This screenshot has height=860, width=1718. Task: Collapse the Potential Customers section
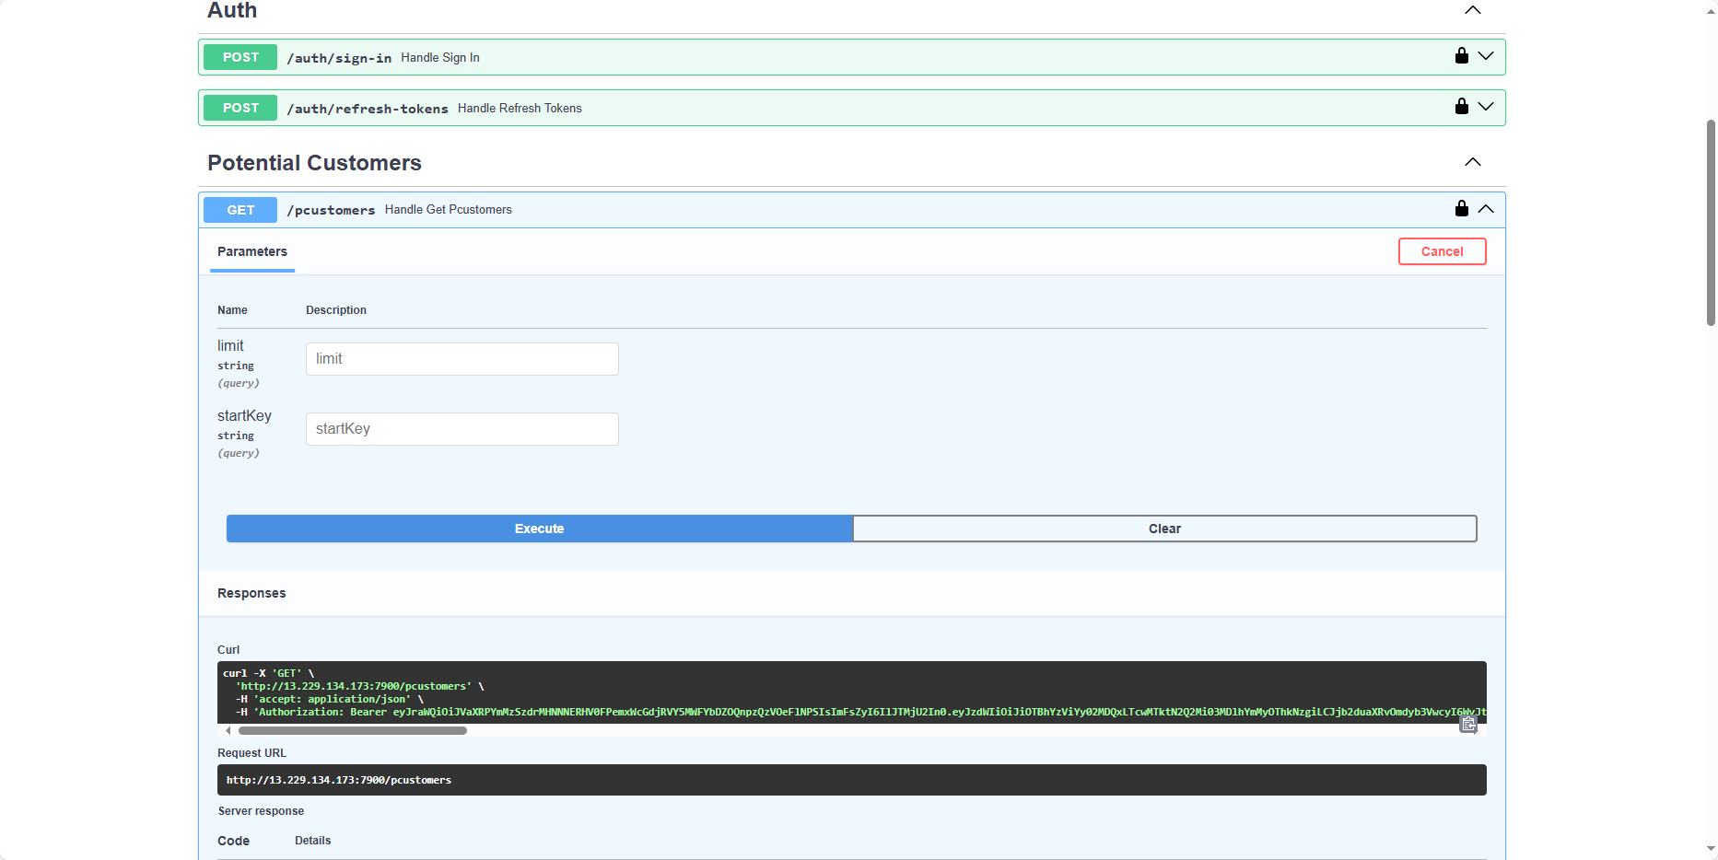click(1472, 162)
